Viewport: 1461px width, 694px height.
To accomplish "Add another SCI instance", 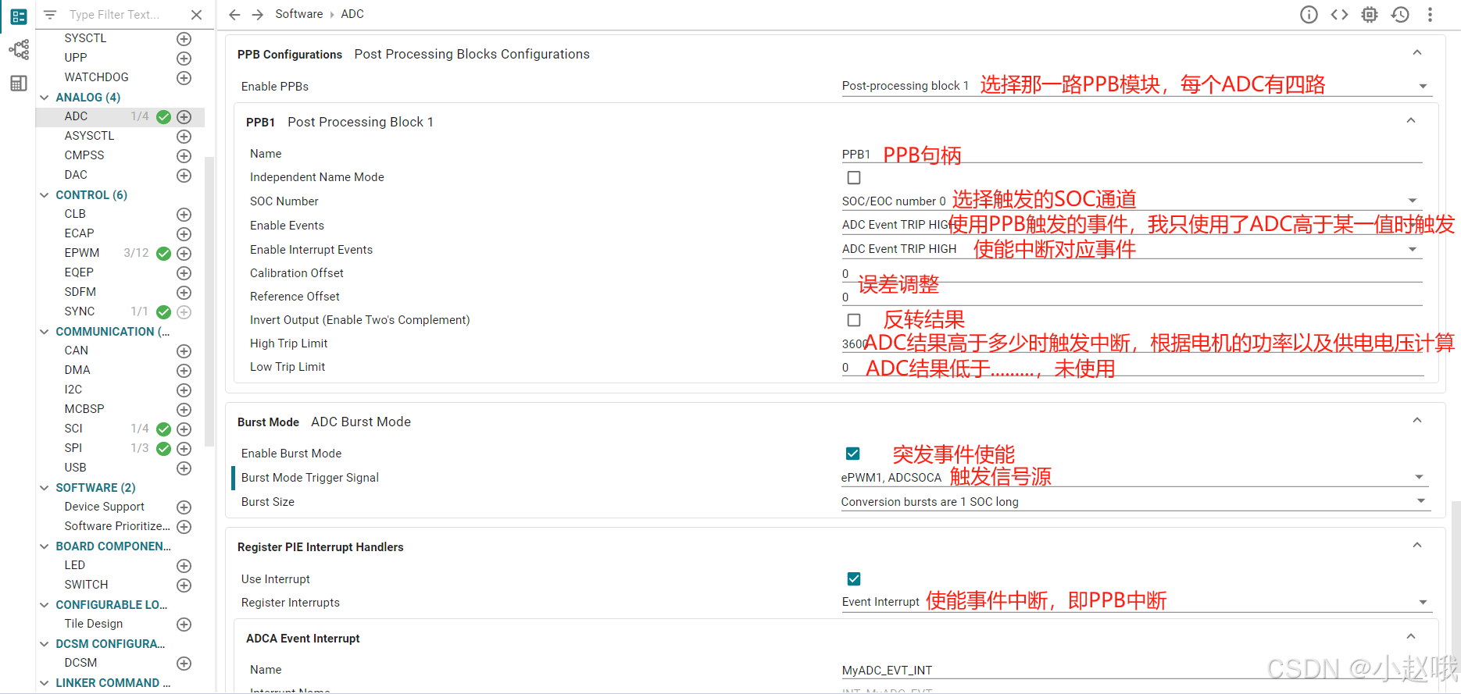I will [184, 429].
